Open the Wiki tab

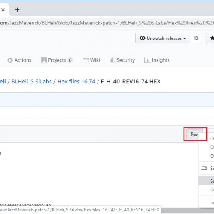(x=92, y=60)
